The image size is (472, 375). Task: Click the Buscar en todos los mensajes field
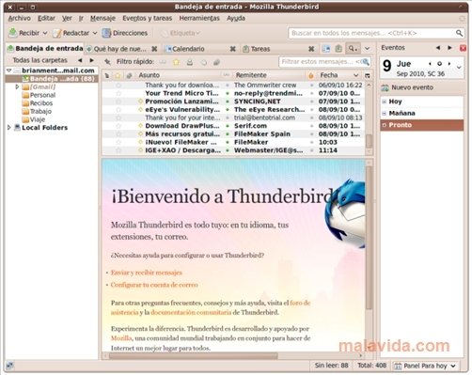(375, 33)
